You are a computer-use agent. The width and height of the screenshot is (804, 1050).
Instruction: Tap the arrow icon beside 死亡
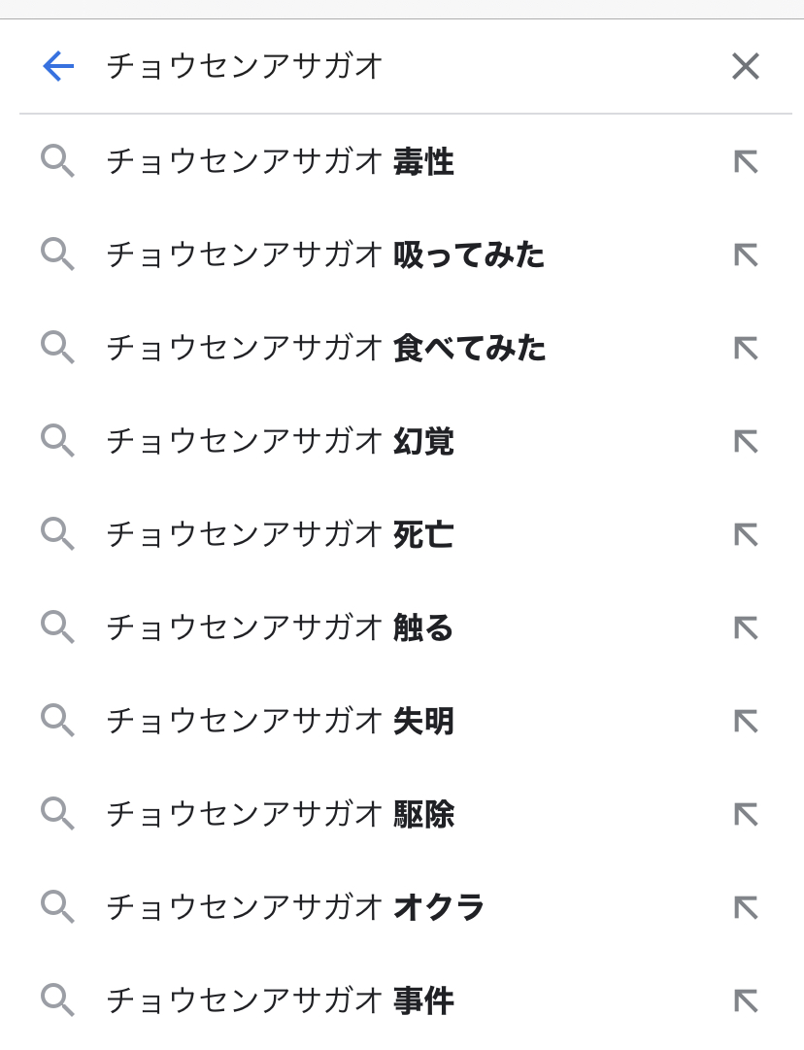[745, 534]
